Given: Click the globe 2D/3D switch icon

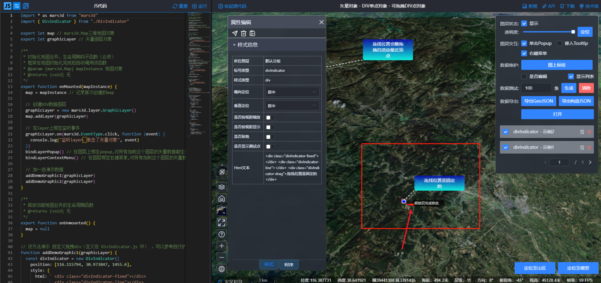Looking at the screenshot, I should pyautogui.click(x=222, y=269).
